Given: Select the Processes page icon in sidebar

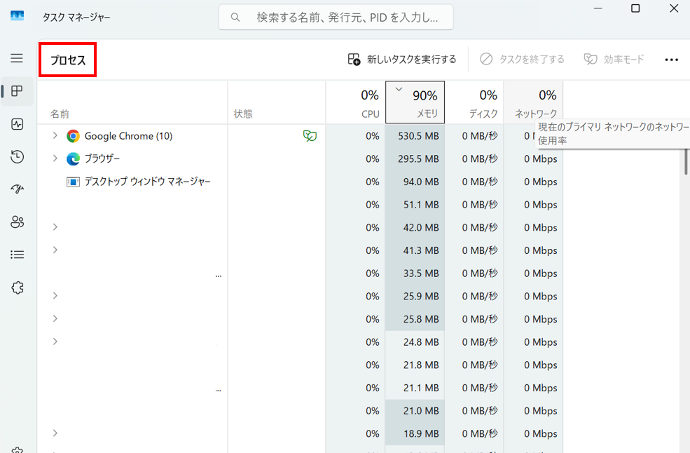Looking at the screenshot, I should tap(18, 91).
